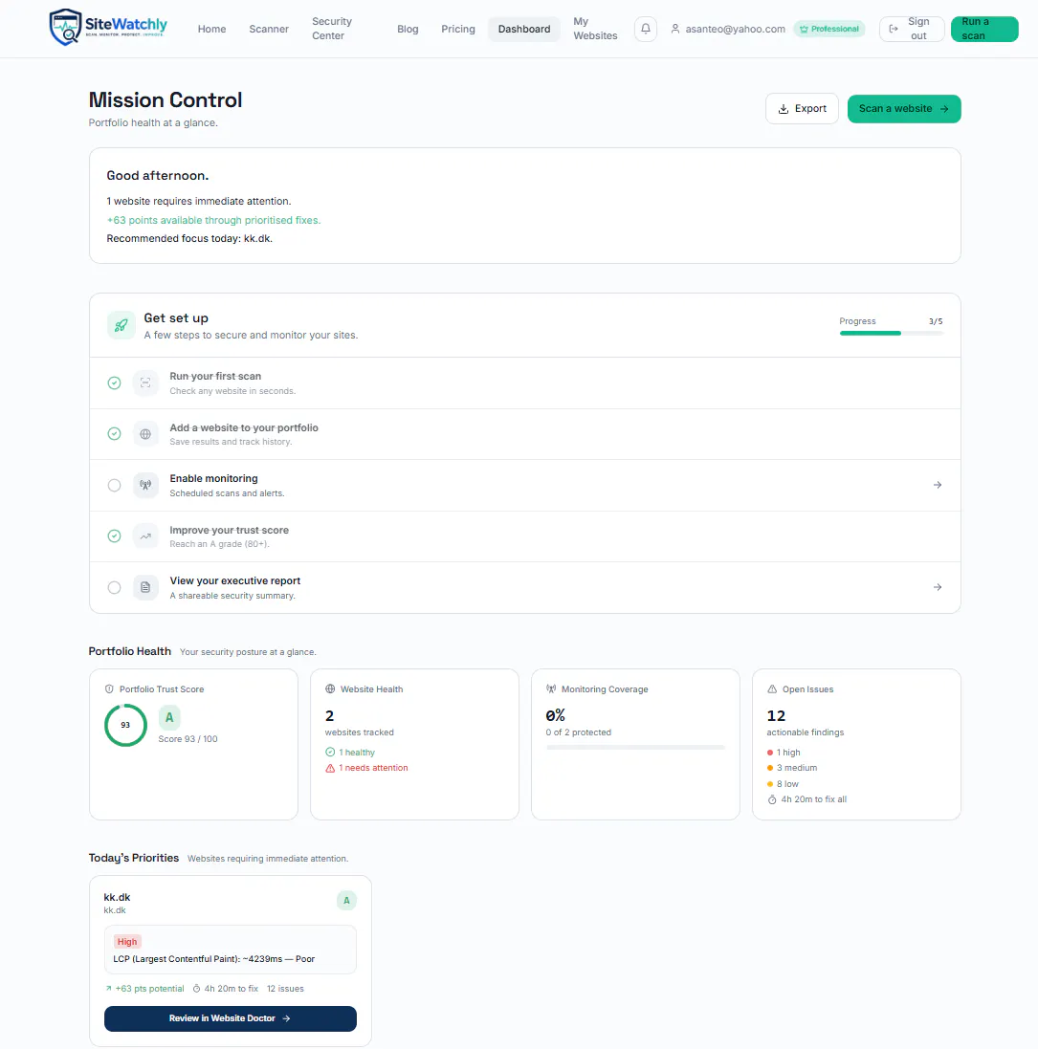Click the Monitoring Coverage progress bar

click(635, 747)
